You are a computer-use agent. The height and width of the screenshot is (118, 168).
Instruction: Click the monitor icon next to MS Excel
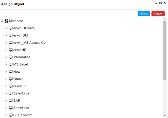click(x=11, y=64)
